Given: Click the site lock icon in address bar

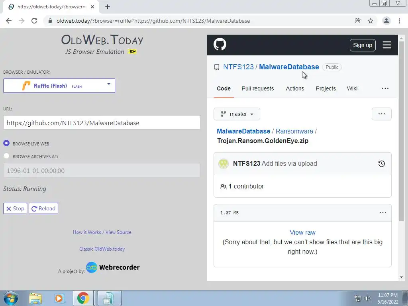Looking at the screenshot, I should pyautogui.click(x=51, y=21).
